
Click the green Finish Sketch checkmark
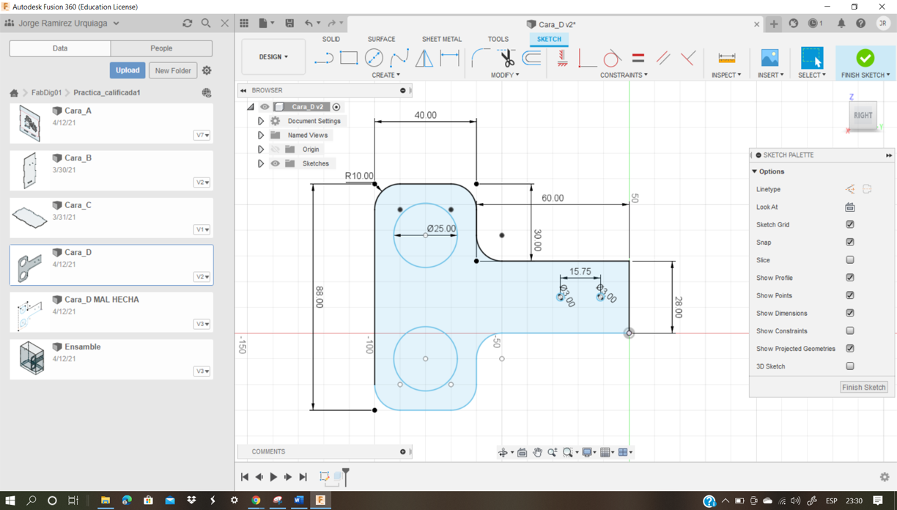[x=865, y=58]
